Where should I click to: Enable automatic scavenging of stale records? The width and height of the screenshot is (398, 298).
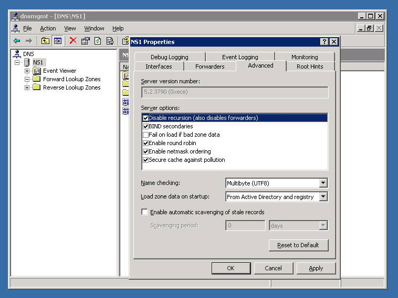tap(144, 212)
